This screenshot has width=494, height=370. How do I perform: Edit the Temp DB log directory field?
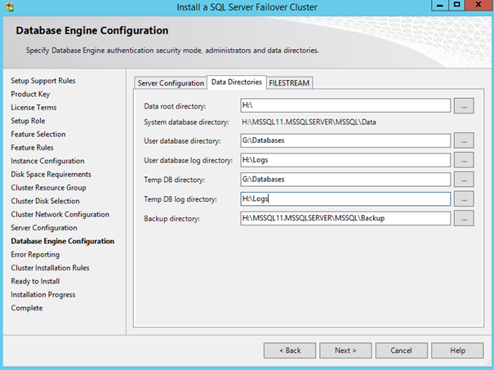(x=345, y=198)
